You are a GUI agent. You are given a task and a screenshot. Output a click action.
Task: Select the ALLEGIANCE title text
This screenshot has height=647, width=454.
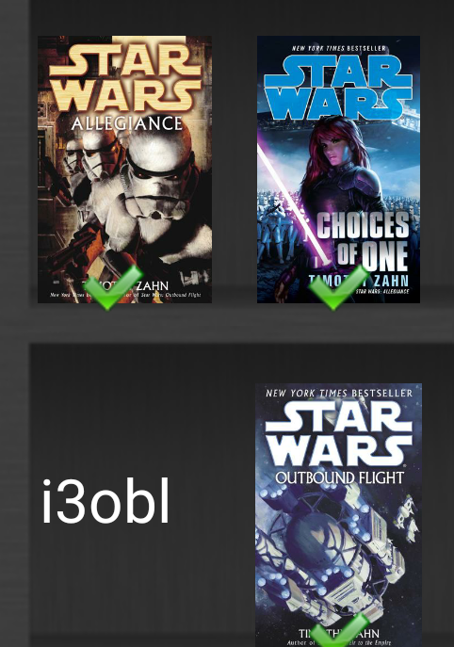127,123
